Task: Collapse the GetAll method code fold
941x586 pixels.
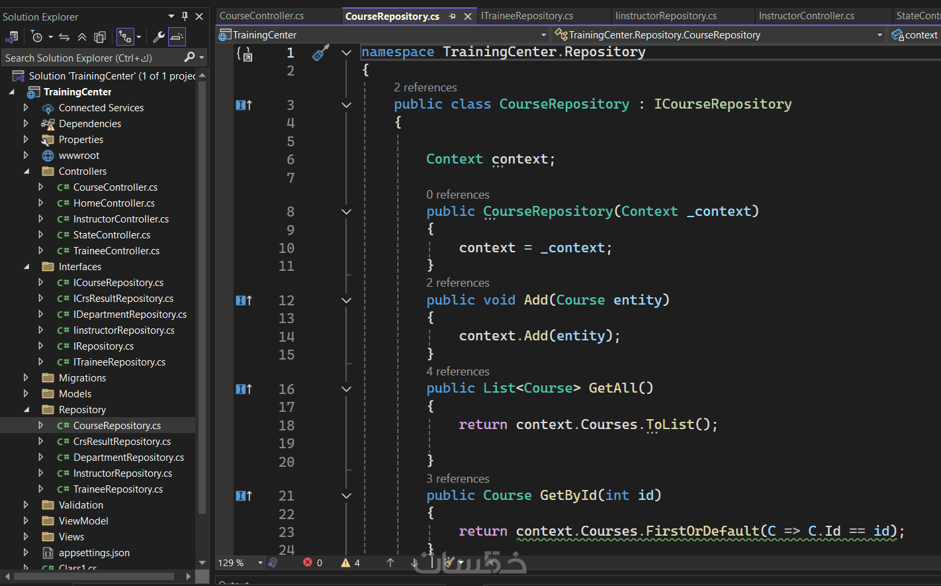Action: coord(346,389)
